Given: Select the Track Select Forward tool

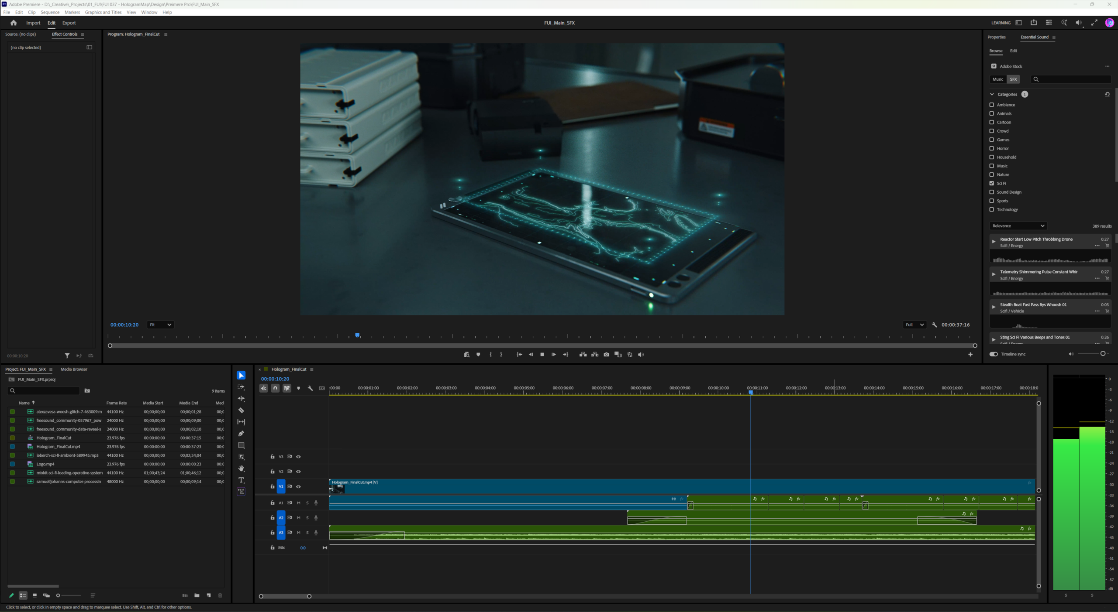Looking at the screenshot, I should [x=241, y=387].
